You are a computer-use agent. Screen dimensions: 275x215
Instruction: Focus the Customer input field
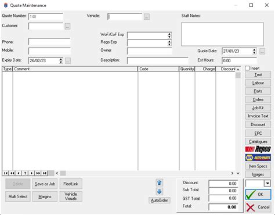click(46, 26)
